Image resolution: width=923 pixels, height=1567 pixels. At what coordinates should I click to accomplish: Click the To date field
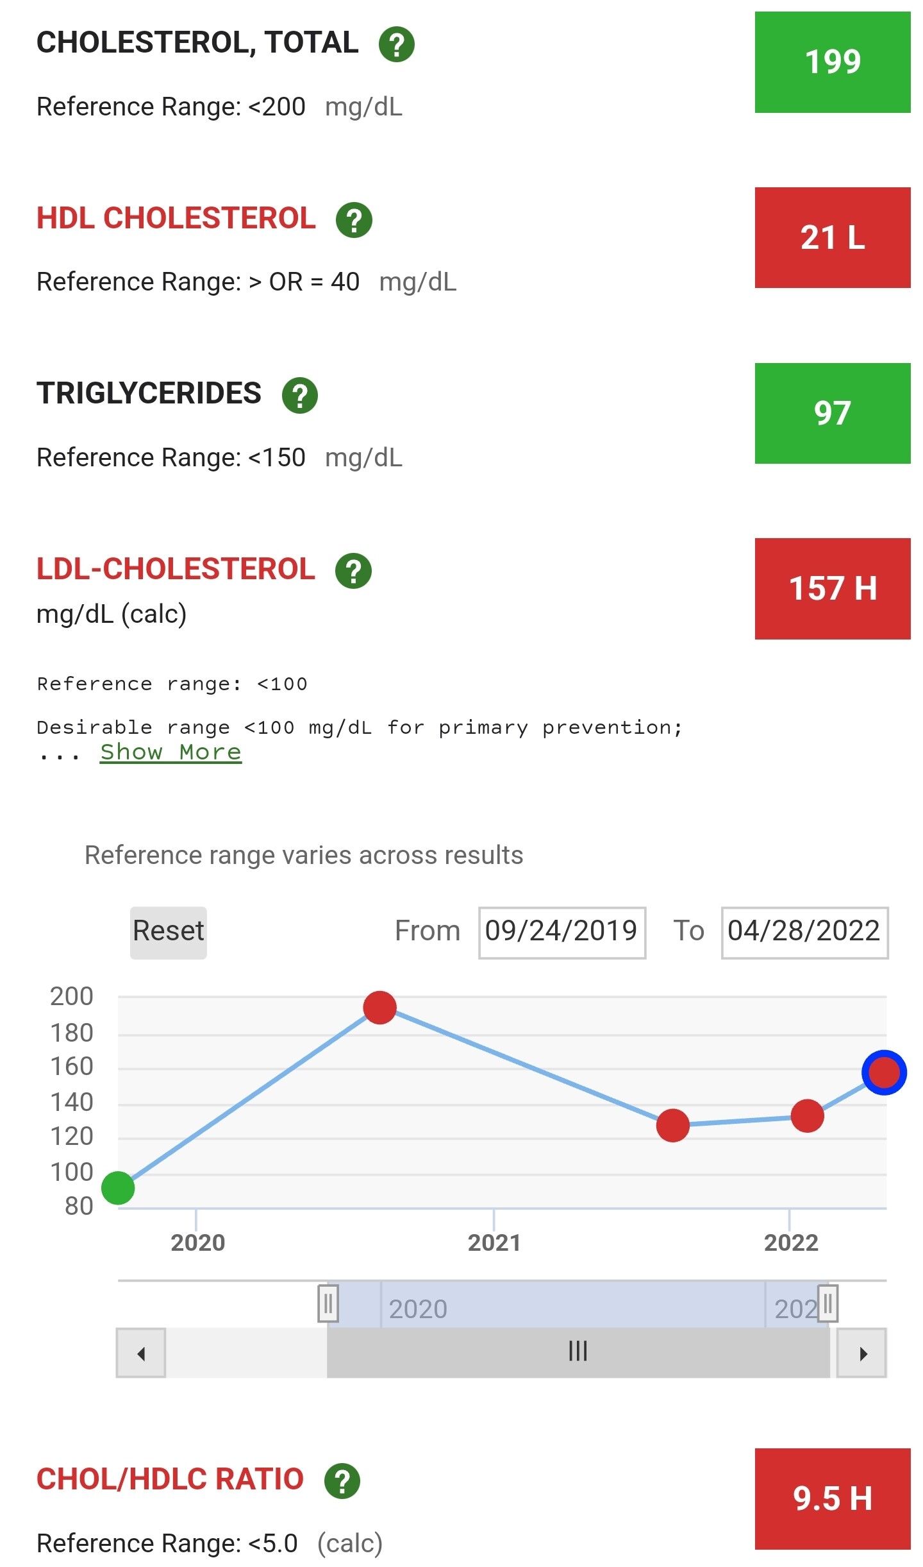tap(804, 932)
